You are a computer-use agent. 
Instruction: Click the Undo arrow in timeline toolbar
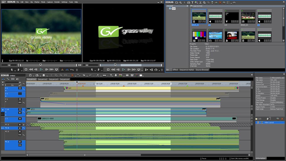[x=84, y=75]
